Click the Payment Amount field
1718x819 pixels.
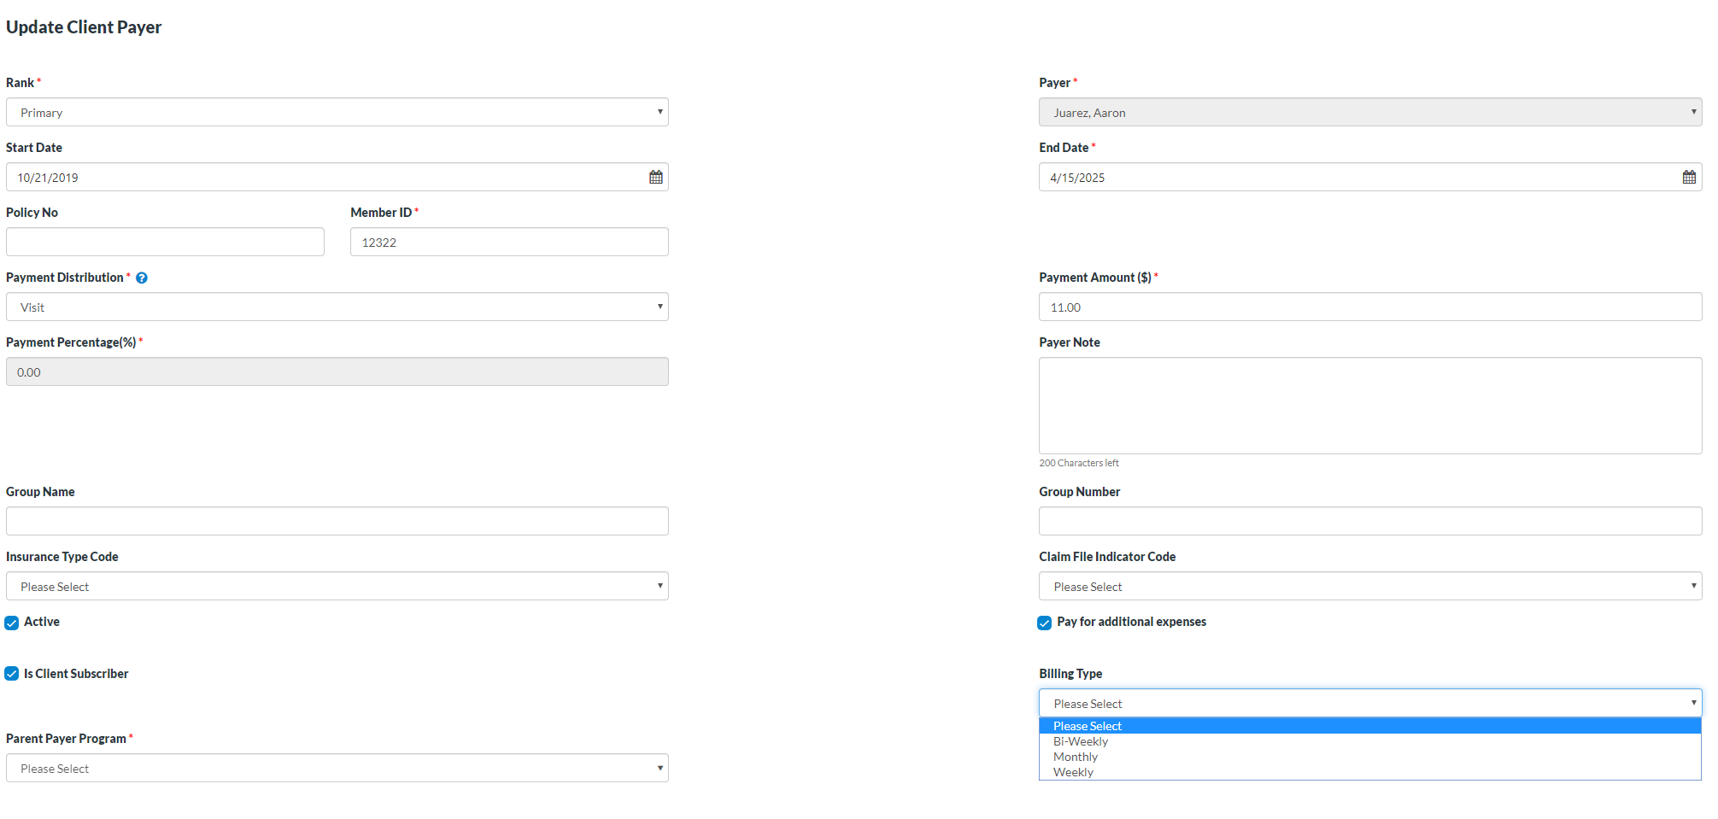(x=1369, y=307)
